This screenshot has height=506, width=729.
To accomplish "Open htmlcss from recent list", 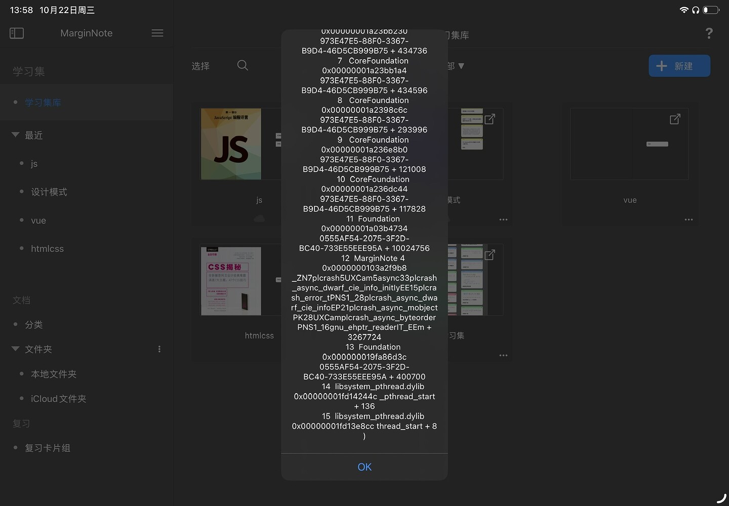I will 47,248.
